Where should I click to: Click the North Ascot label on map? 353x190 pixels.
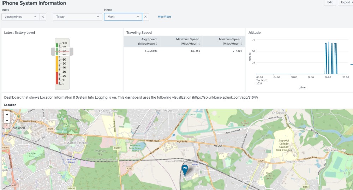point(163,110)
